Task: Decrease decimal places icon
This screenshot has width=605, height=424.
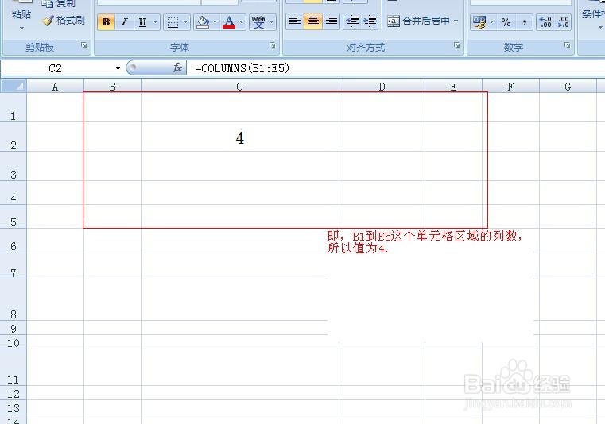Action: pyautogui.click(x=563, y=22)
